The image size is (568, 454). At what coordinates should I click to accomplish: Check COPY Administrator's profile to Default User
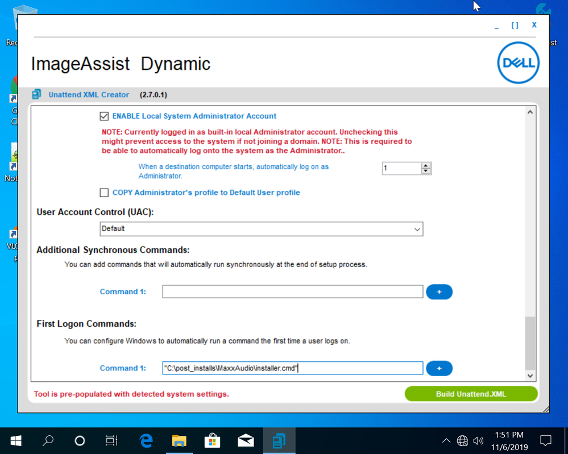click(x=104, y=193)
